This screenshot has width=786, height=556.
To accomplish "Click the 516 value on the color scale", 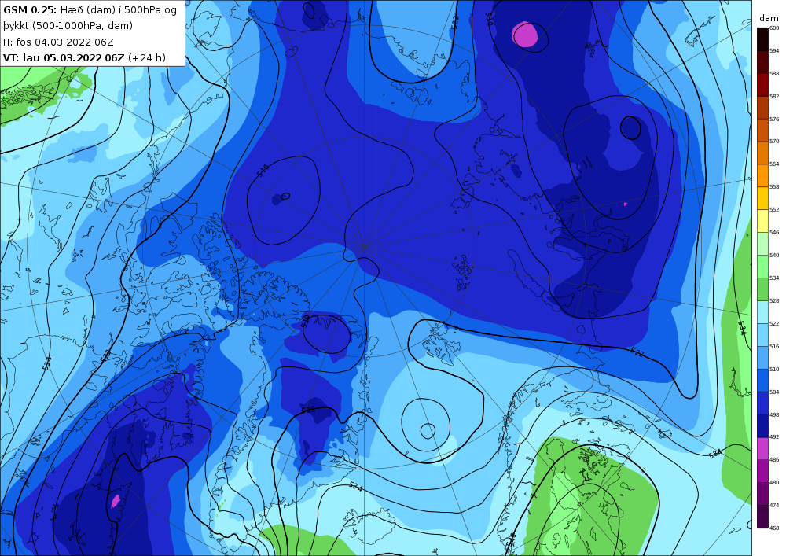I will 774,347.
